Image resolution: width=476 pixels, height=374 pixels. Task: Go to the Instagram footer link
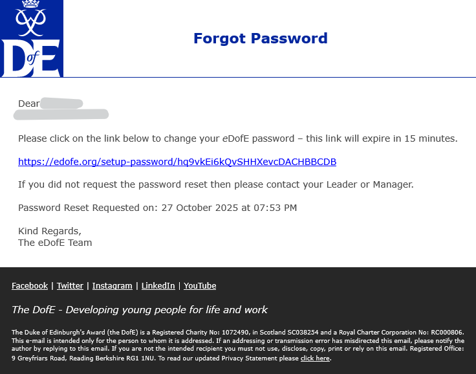tap(112, 286)
